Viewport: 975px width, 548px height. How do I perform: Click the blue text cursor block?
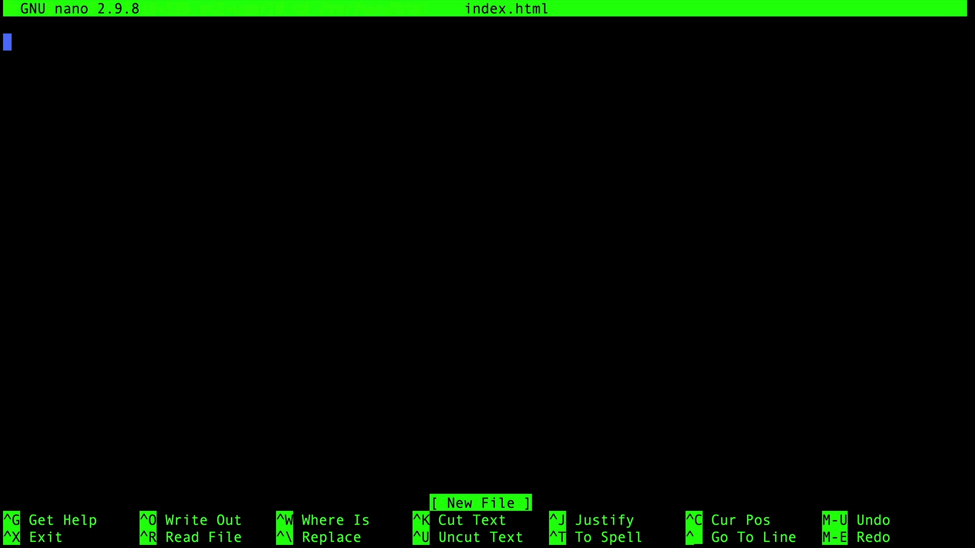tap(7, 42)
